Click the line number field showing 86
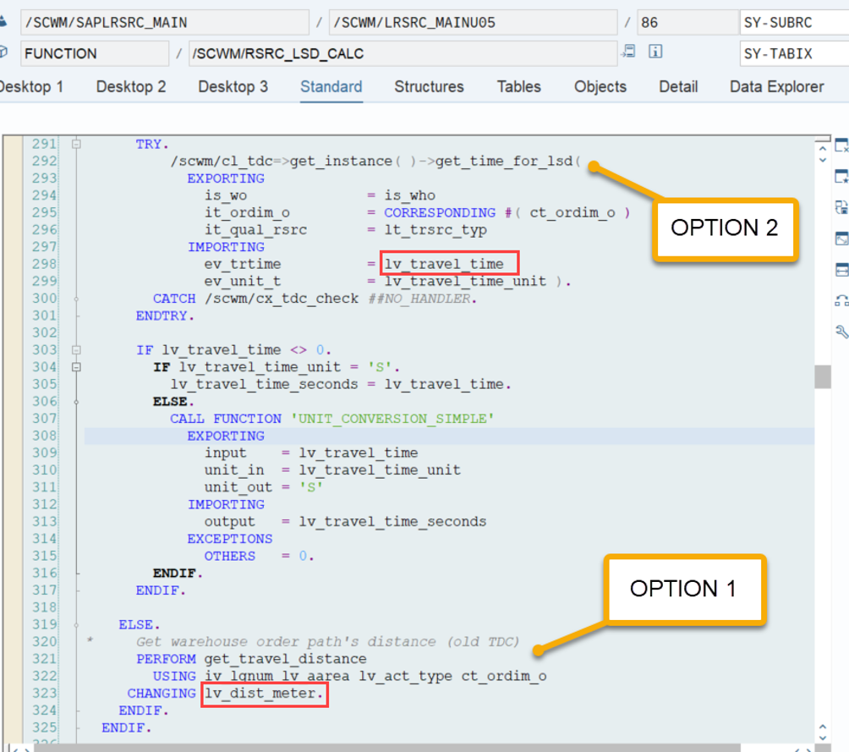This screenshot has height=752, width=849. pos(687,23)
